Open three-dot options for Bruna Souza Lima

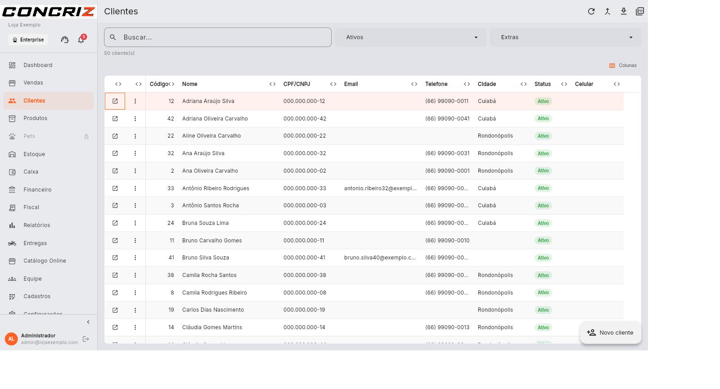click(135, 223)
